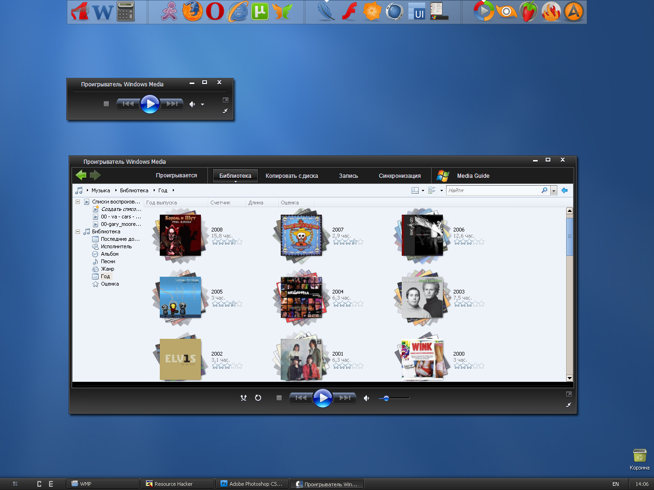The image size is (654, 490).
Task: Previous track in small player window
Action: coord(128,104)
